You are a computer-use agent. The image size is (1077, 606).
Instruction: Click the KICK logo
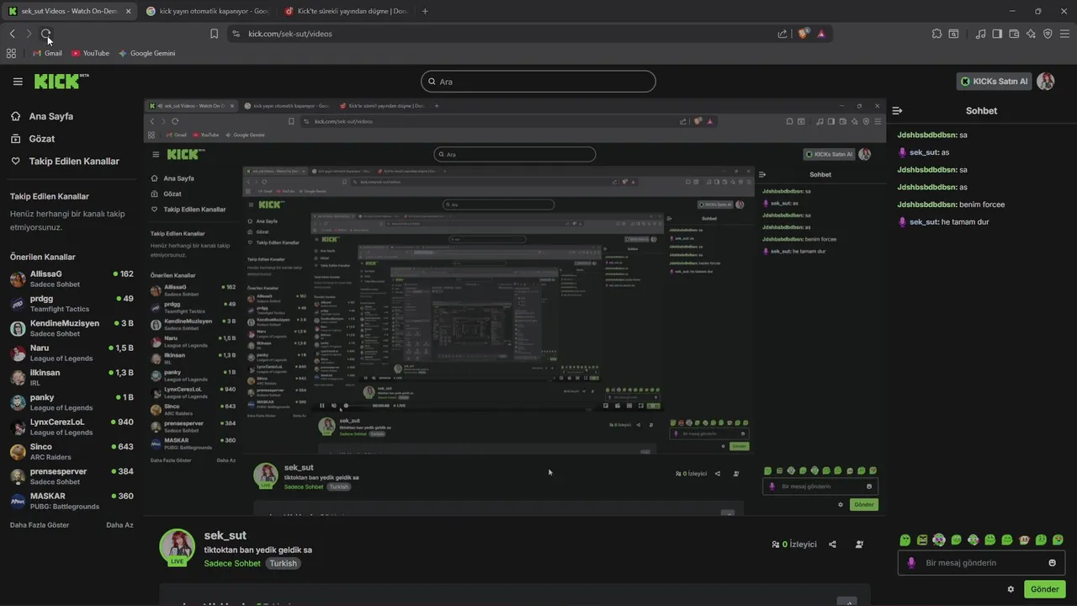61,81
